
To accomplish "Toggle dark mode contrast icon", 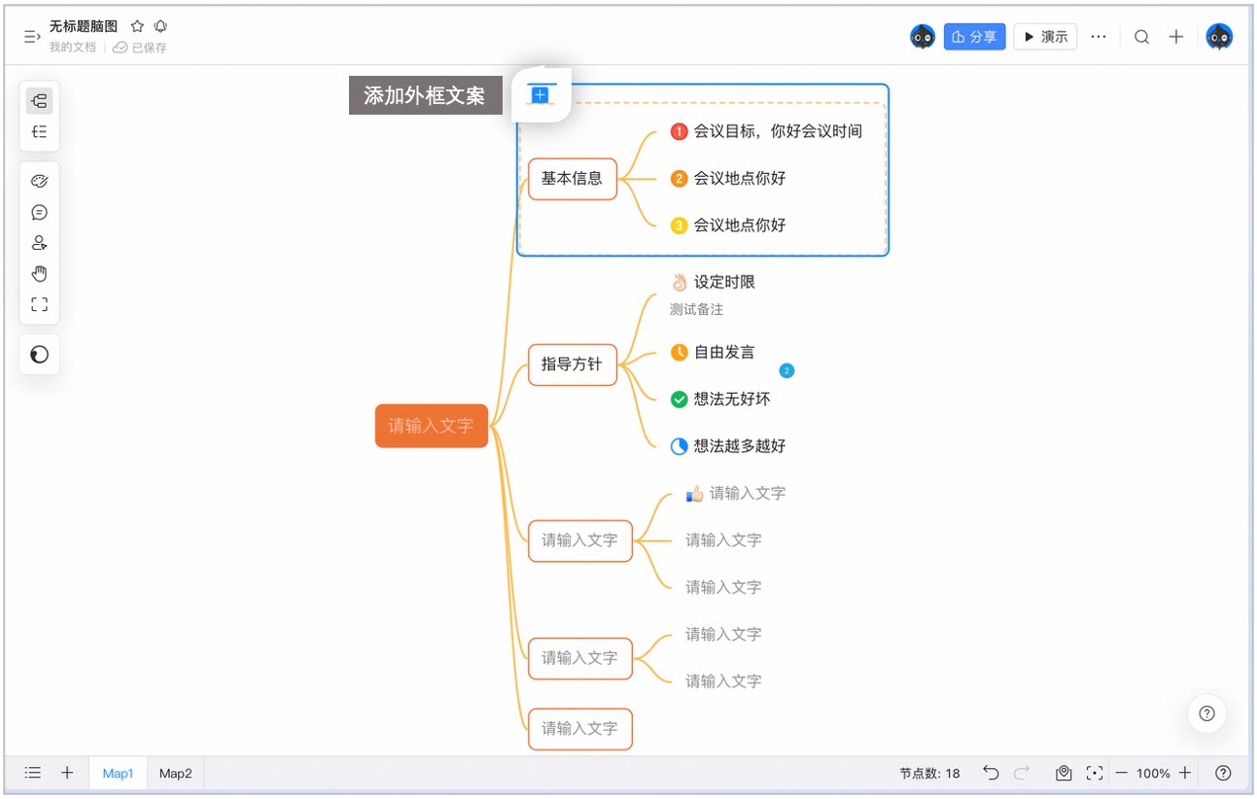I will click(x=39, y=355).
